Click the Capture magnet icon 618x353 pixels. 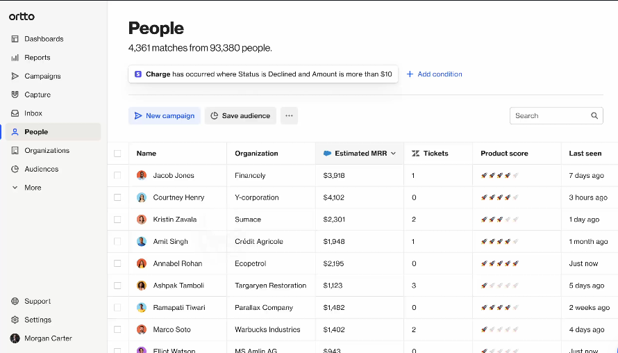(x=15, y=95)
